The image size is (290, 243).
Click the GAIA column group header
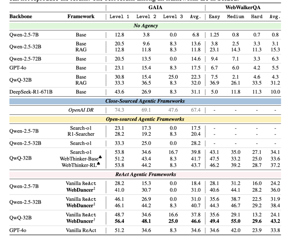(x=155, y=7)
